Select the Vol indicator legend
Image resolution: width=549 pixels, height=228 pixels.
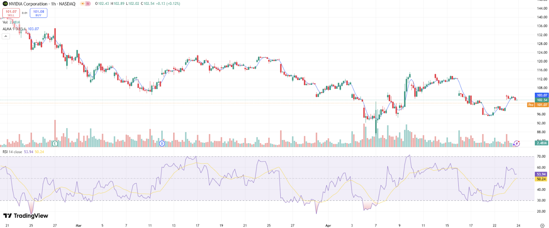11,22
